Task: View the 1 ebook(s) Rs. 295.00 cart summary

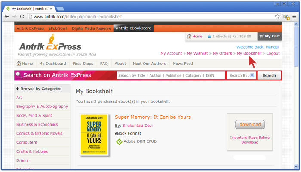Action: (229, 36)
